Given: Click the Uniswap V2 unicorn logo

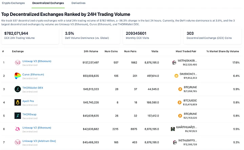Looking at the screenshot, I should (18, 129).
